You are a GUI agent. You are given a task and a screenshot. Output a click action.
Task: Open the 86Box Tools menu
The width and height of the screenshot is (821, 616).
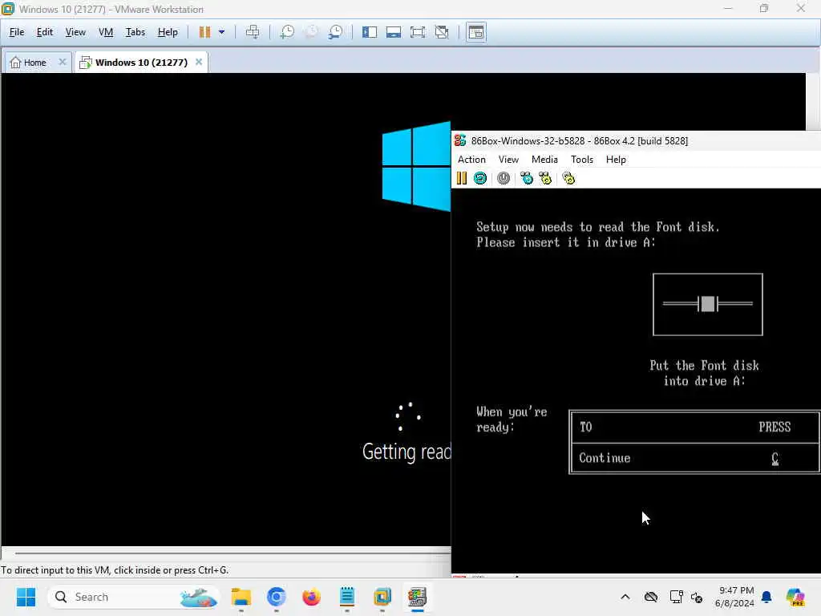tap(582, 160)
